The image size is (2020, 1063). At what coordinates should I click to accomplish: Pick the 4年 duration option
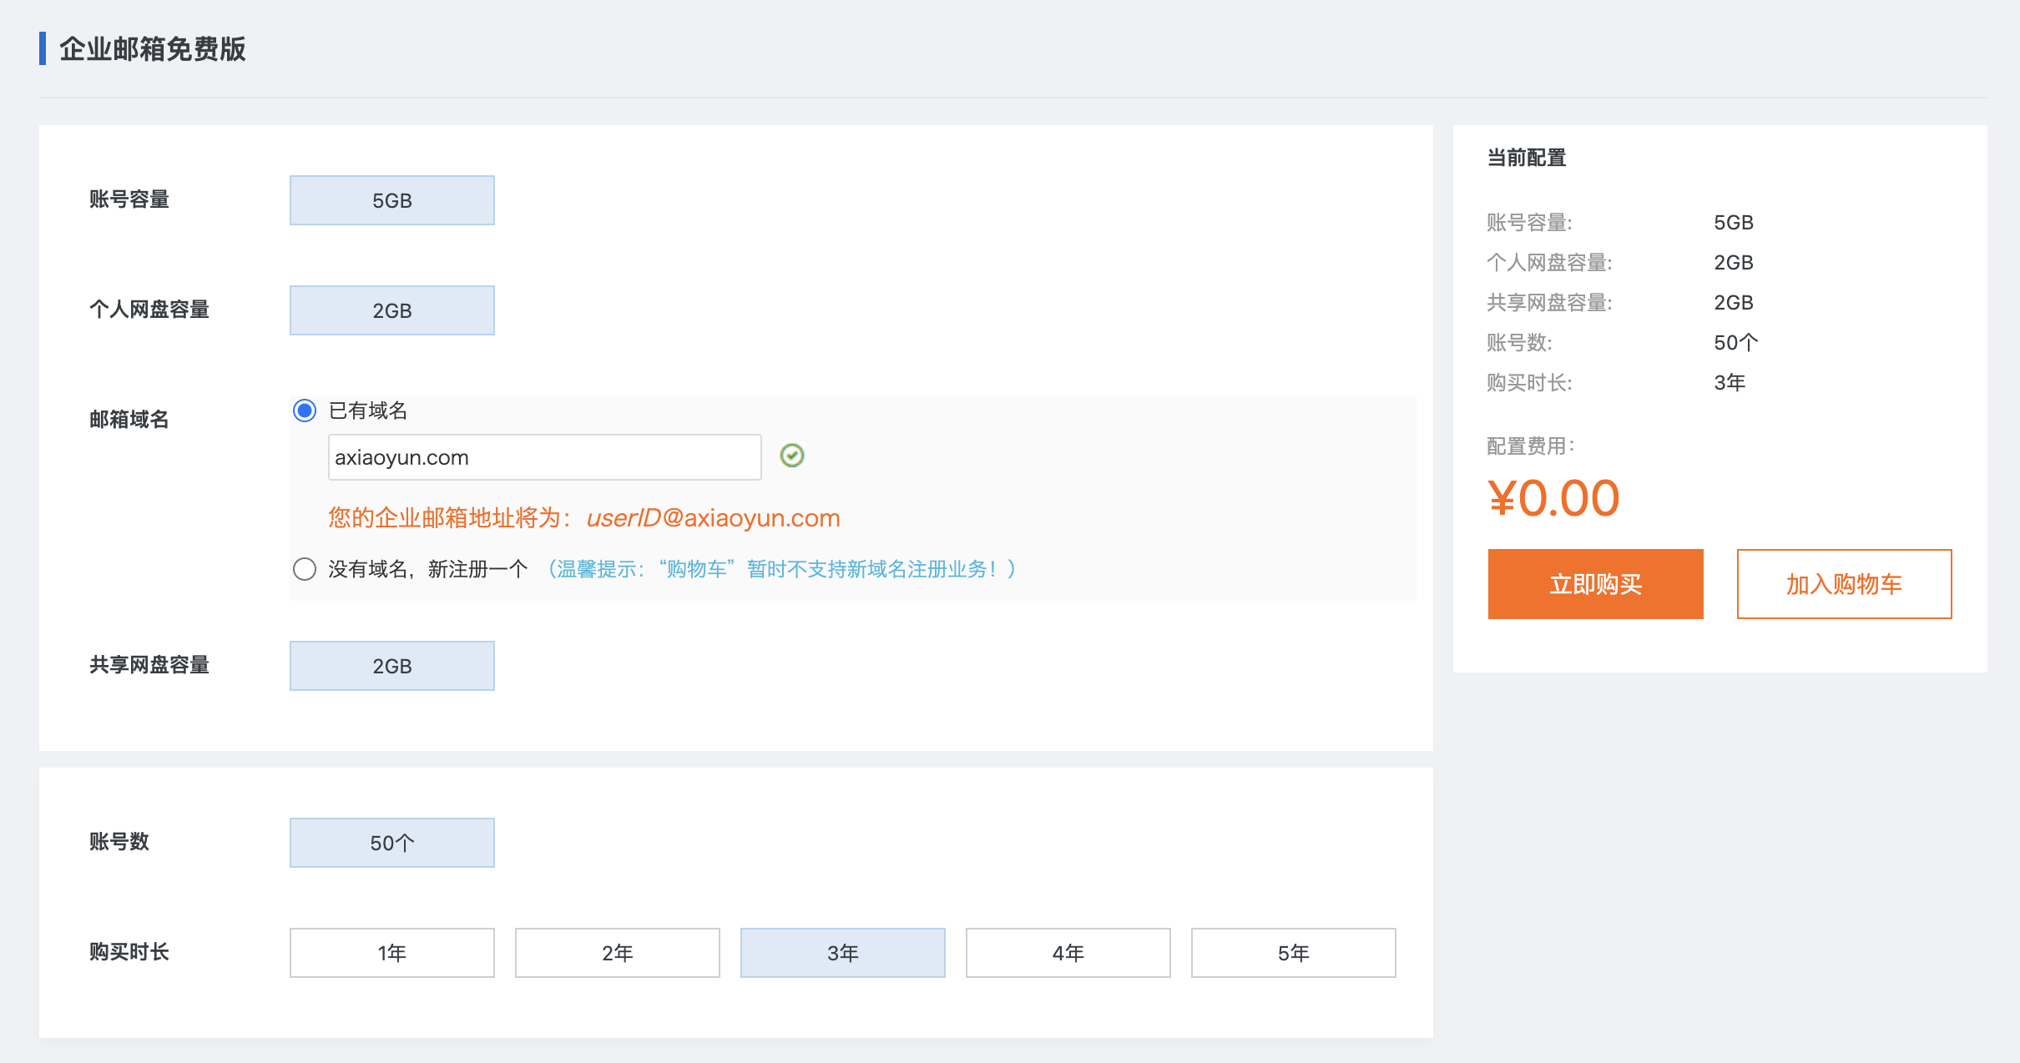[x=1068, y=953]
